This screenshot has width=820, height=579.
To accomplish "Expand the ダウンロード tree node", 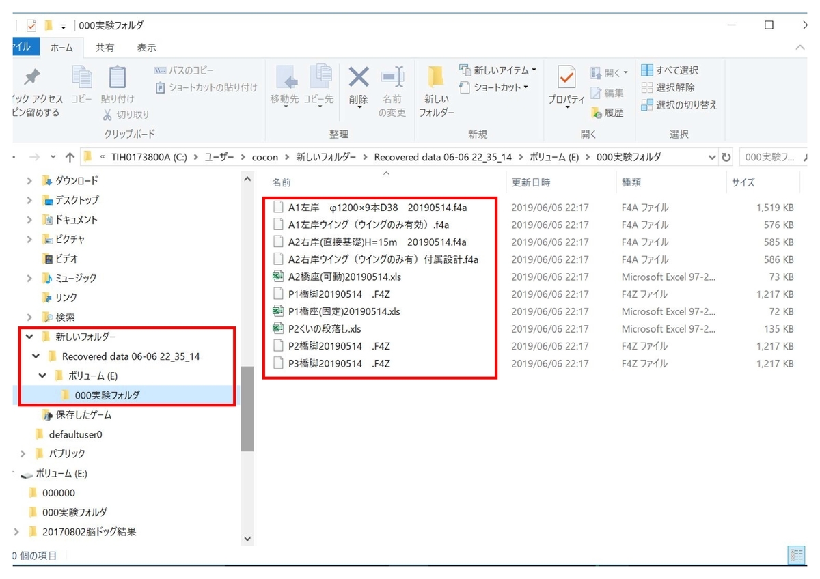I will [29, 181].
